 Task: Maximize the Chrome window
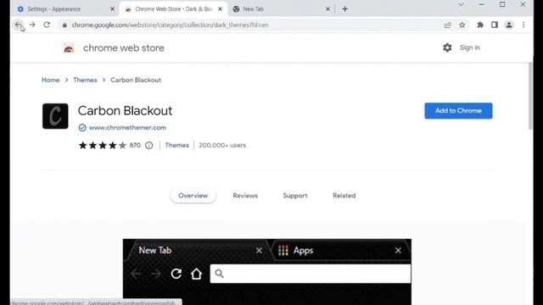click(x=502, y=4)
